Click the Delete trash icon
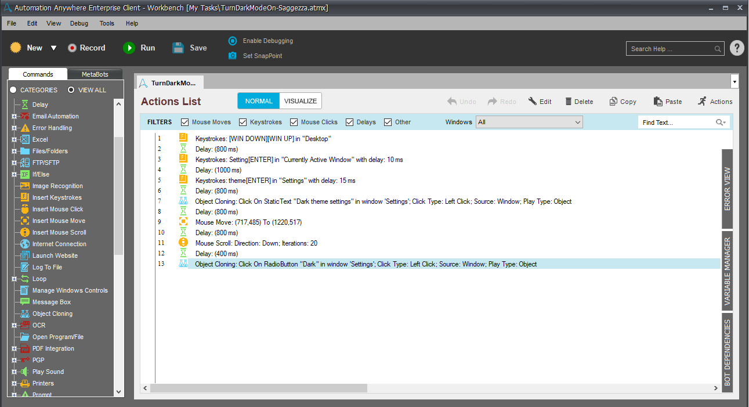Viewport: 749px width, 407px height. pos(569,101)
